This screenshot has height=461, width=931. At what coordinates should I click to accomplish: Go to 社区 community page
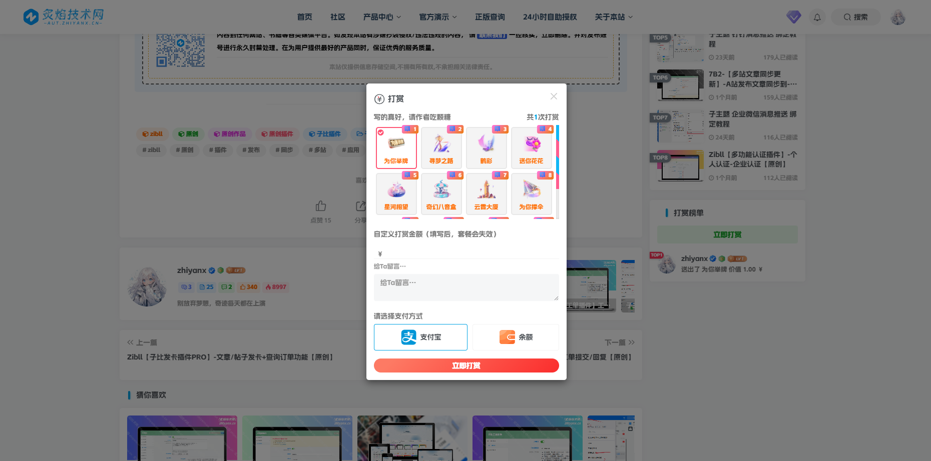coord(338,17)
